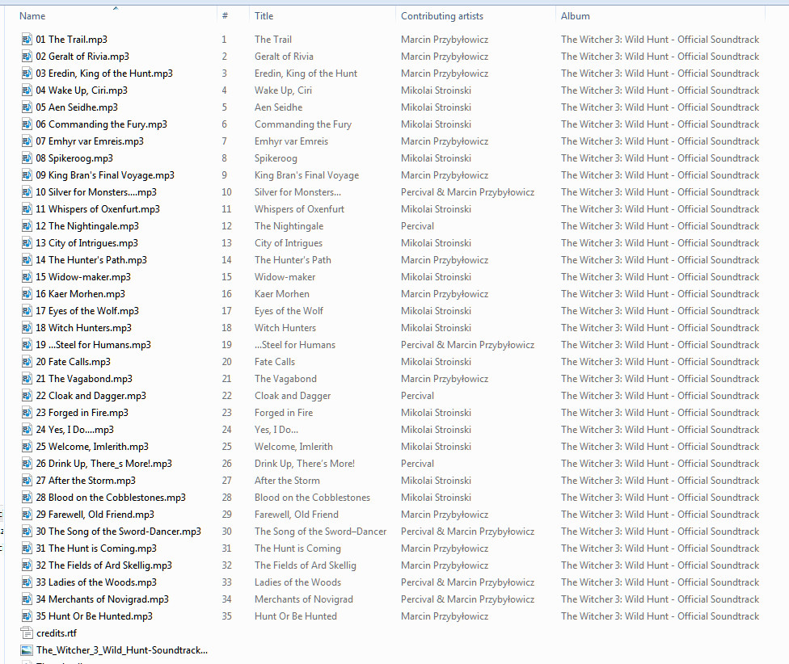The width and height of the screenshot is (789, 664).
Task: Click the mp3 icon of 05 Aen Seidhe
Action: click(27, 107)
